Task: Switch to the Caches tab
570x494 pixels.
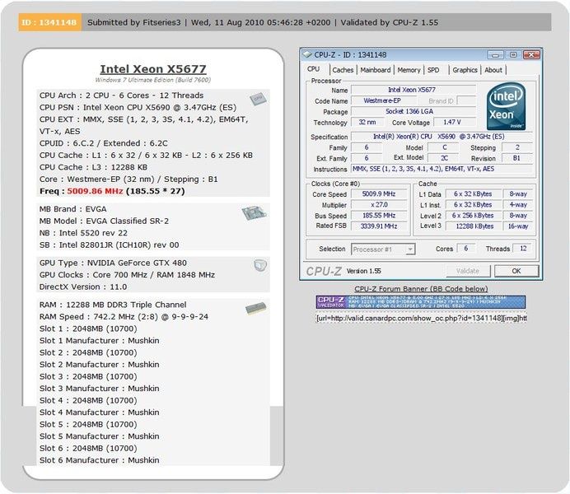Action: [x=343, y=70]
